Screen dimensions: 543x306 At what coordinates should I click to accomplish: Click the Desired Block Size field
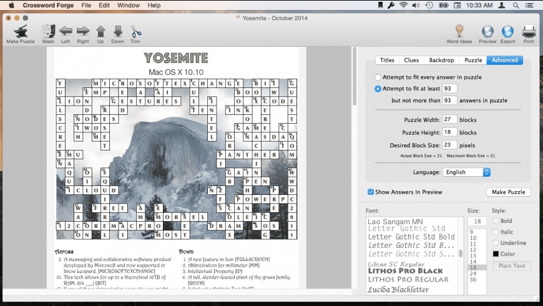pyautogui.click(x=449, y=146)
